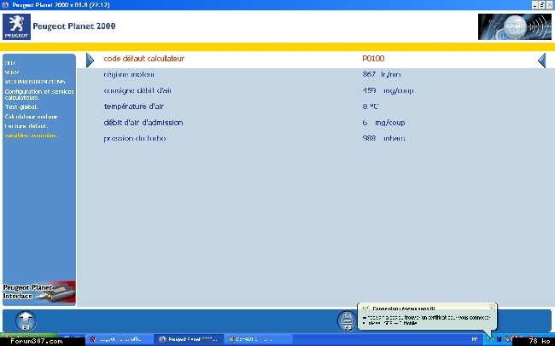
Task: Click the 6 mg/coup value
Action: (x=383, y=123)
